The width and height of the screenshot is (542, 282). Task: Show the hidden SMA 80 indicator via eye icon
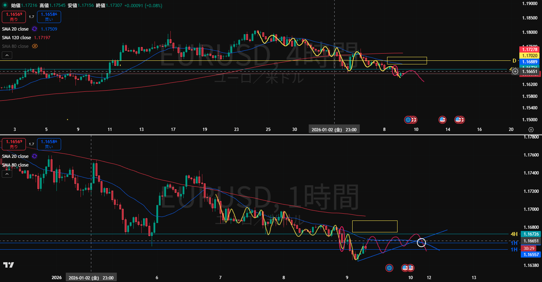[35, 46]
